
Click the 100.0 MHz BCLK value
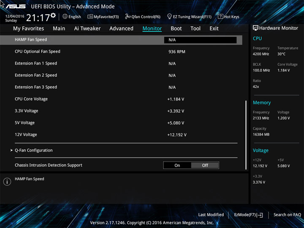[x=261, y=71]
